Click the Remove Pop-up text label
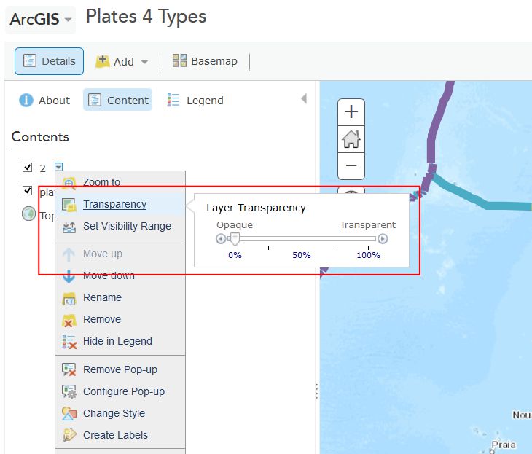532x454 pixels. [120, 369]
